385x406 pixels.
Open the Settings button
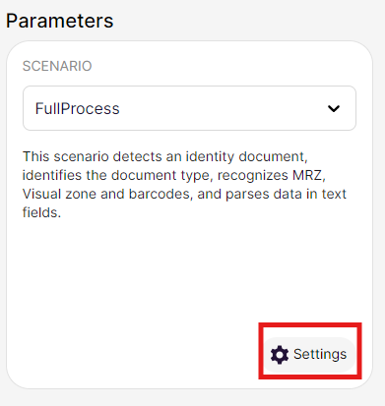(x=309, y=355)
